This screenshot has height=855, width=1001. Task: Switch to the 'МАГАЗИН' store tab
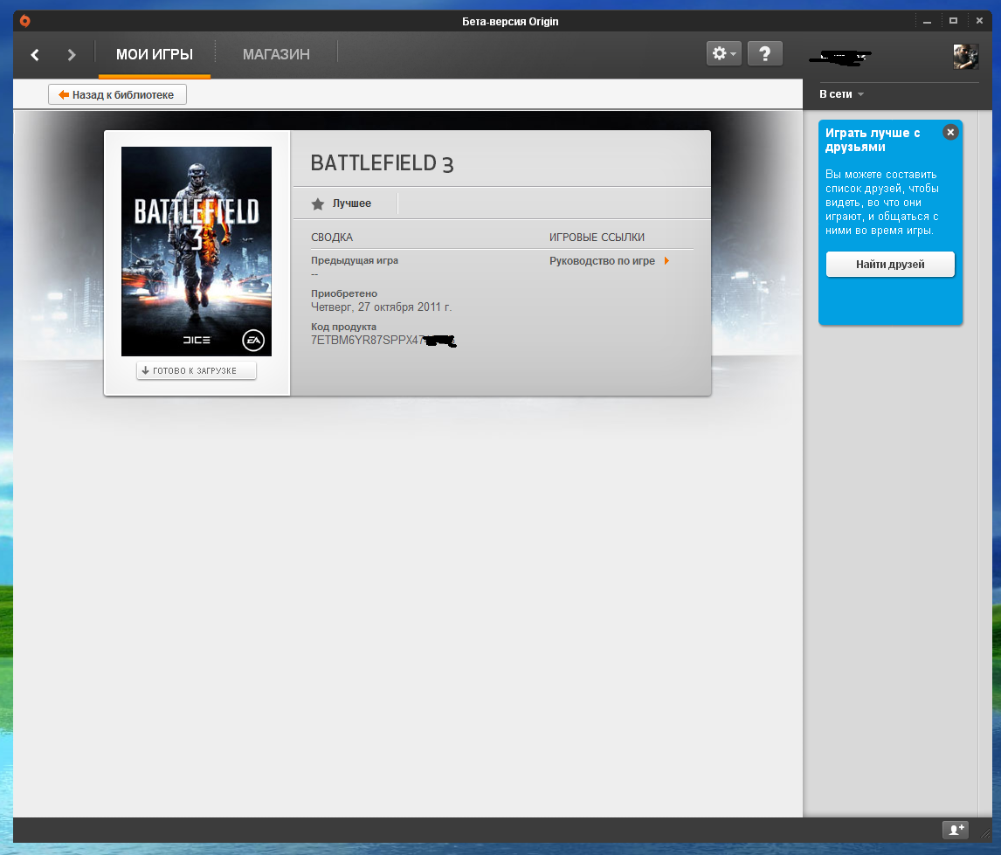276,54
